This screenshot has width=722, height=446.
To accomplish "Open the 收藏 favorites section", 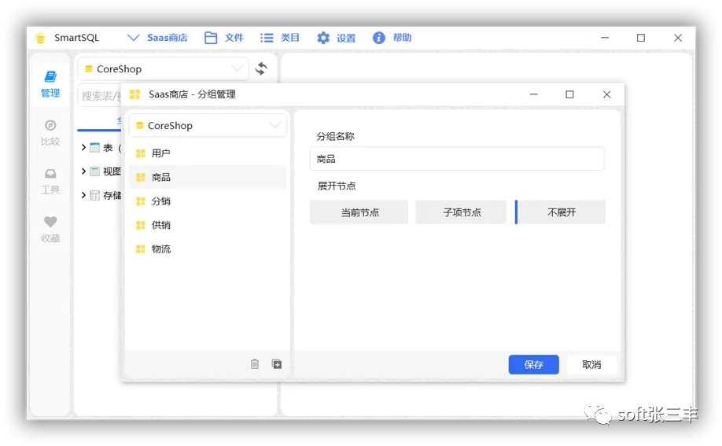I will (x=50, y=230).
